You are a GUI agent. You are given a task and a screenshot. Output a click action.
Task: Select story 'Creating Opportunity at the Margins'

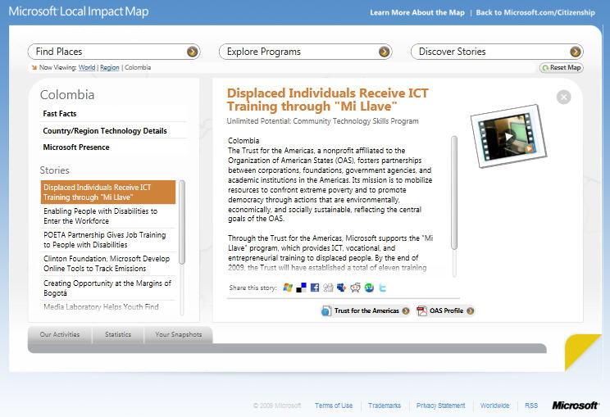[108, 288]
